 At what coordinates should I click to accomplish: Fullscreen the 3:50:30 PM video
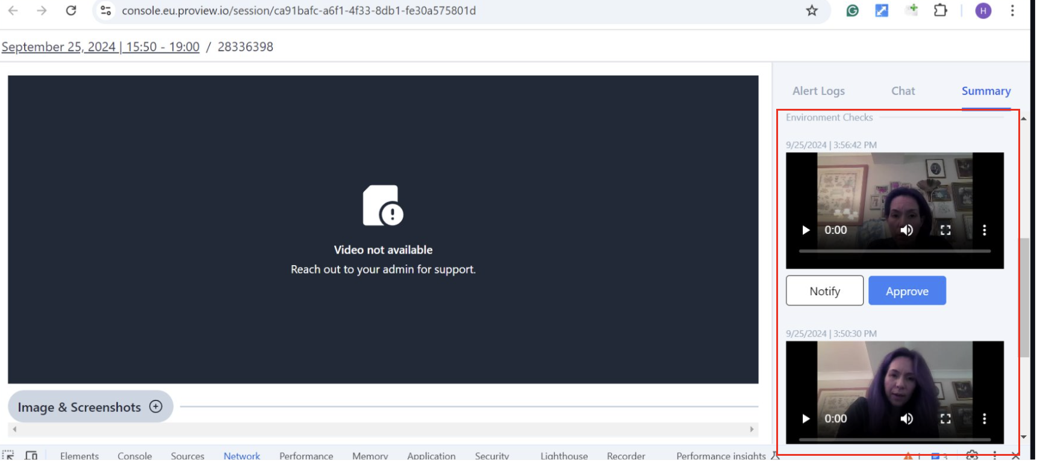pyautogui.click(x=945, y=419)
